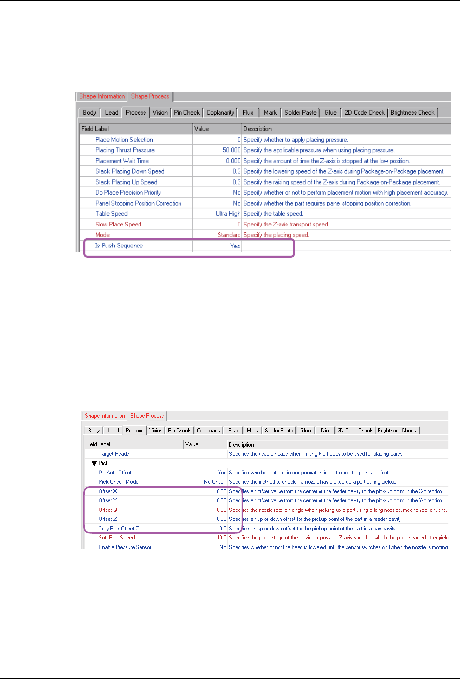This screenshot has height=679, width=460.
Task: Open Brightness Check tab in upper panel
Action: click(413, 113)
